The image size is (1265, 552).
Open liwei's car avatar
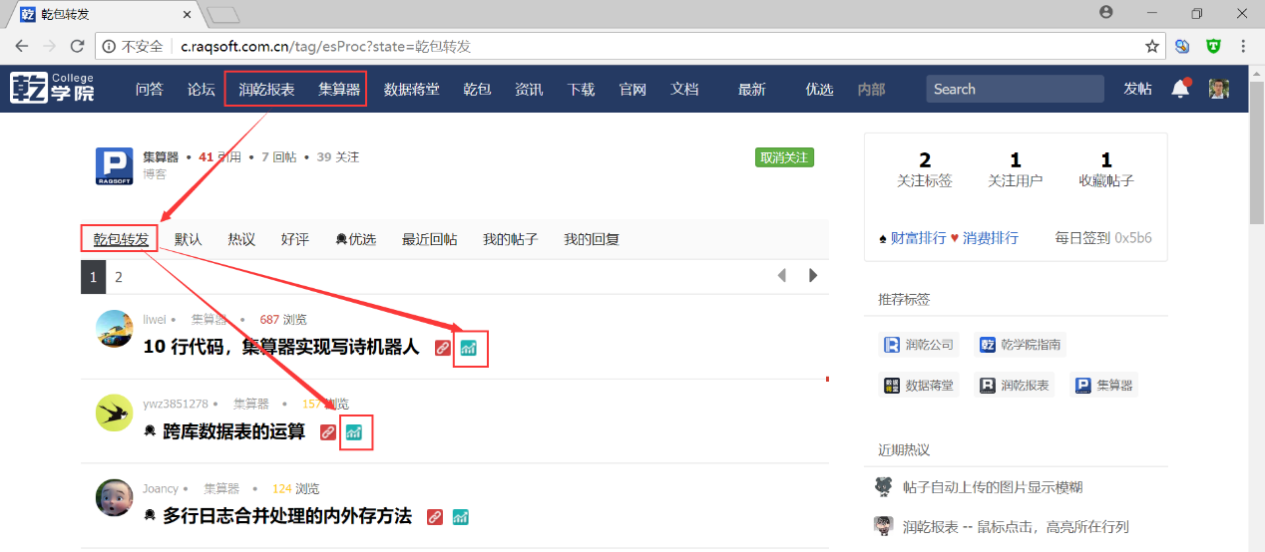[114, 328]
